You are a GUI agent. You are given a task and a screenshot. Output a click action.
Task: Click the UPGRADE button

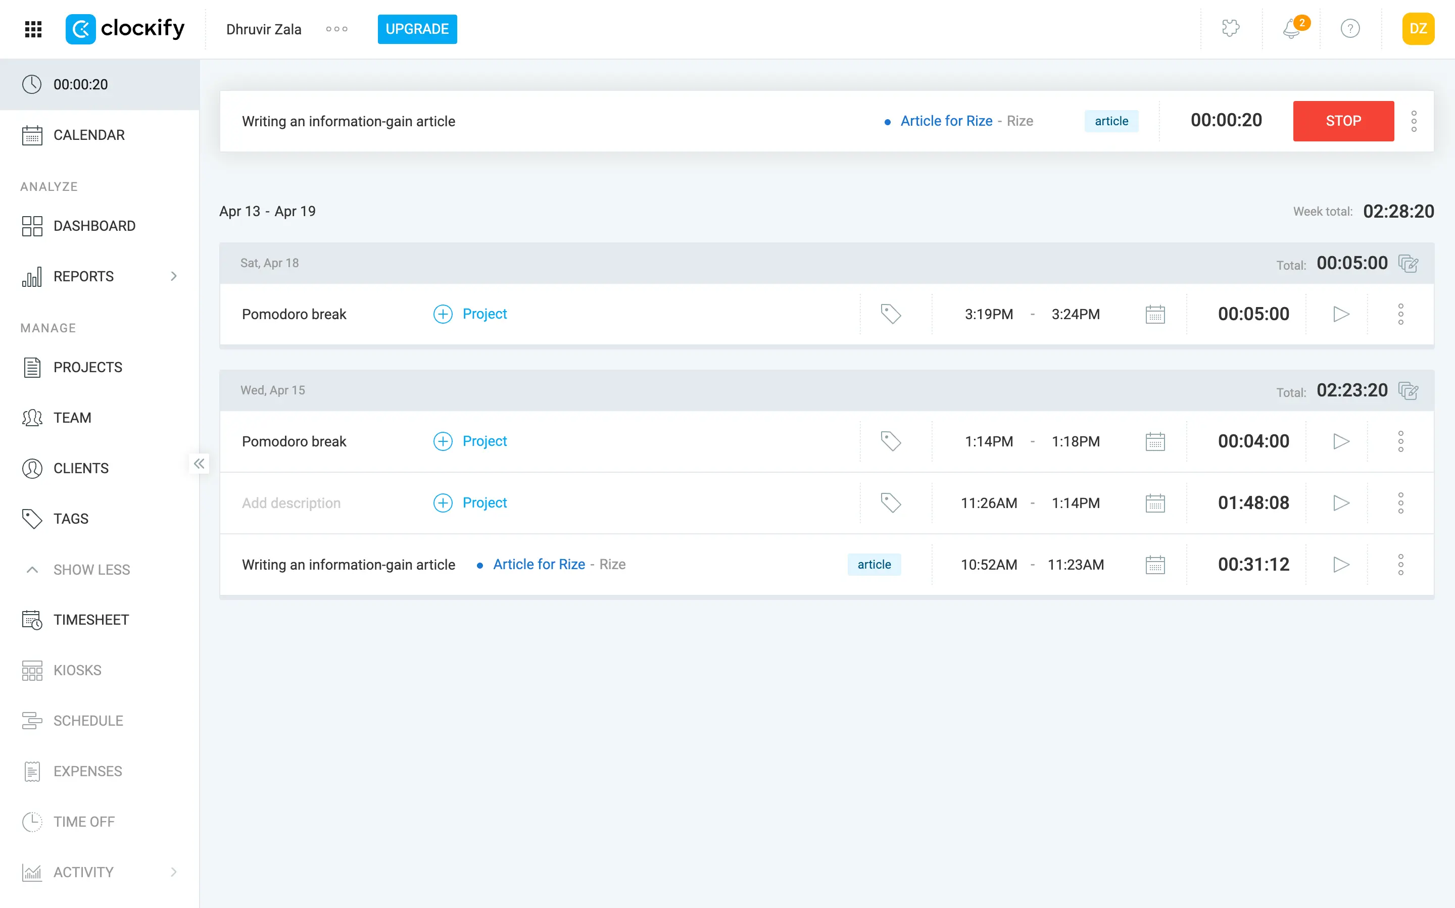click(417, 29)
